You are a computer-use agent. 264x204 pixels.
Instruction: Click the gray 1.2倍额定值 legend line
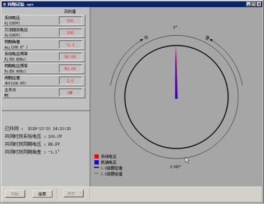97,173
